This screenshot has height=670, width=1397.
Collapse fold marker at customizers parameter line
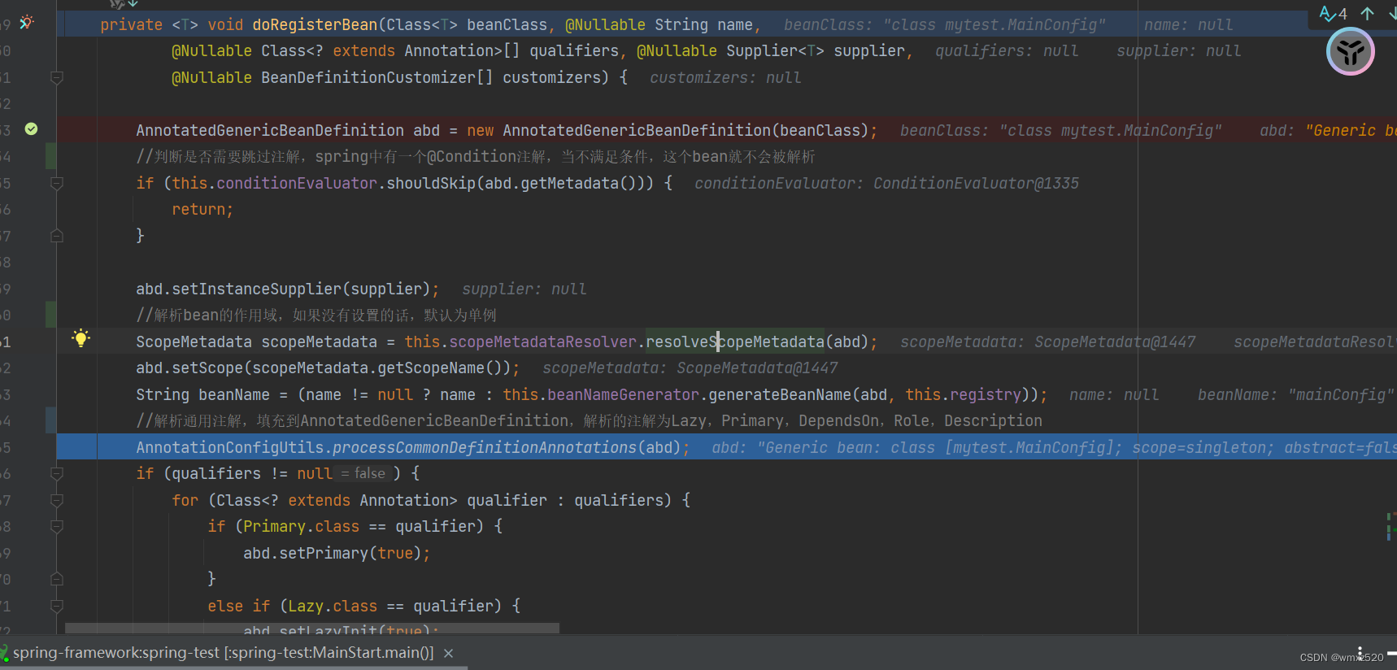[57, 78]
